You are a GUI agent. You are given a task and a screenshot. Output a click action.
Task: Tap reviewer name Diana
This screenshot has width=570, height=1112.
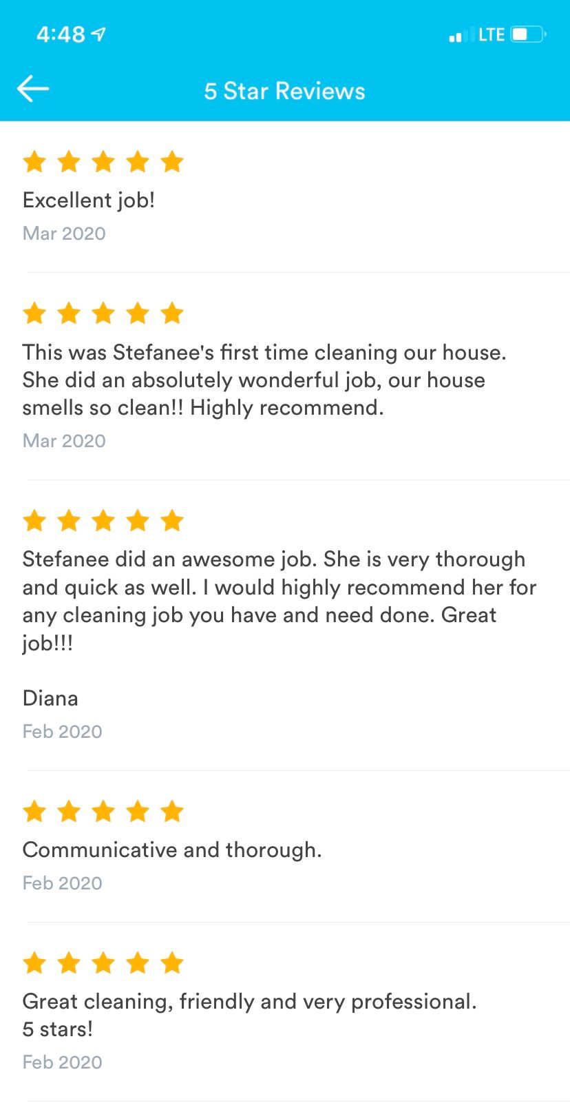click(x=50, y=698)
